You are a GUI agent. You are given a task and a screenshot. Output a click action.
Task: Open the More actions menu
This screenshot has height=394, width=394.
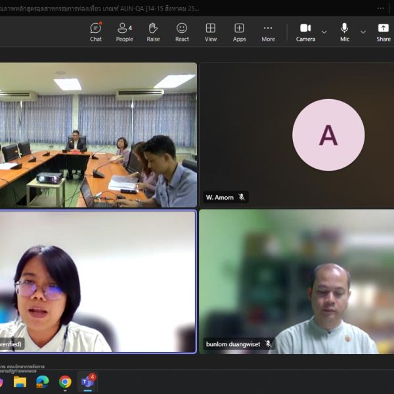point(268,32)
